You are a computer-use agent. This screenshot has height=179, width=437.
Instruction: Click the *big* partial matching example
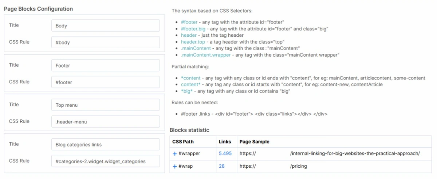coord(187,91)
